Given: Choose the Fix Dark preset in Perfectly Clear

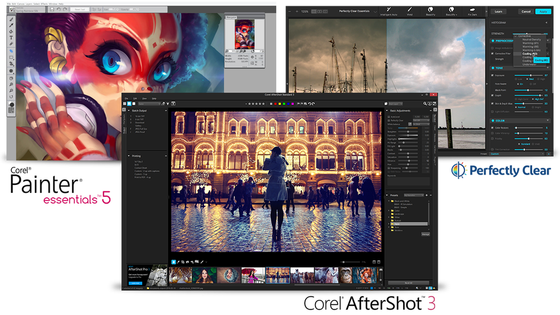Looking at the screenshot, I should pyautogui.click(x=472, y=11).
